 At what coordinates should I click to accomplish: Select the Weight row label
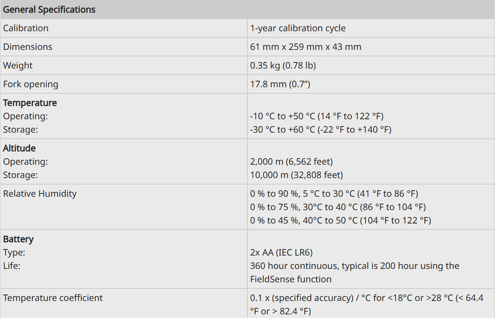click(18, 65)
